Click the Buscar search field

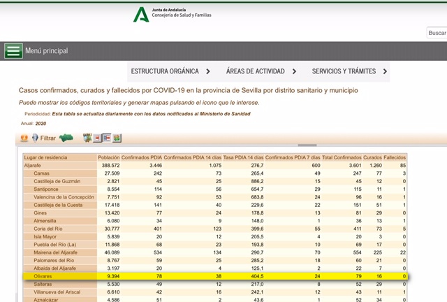(x=436, y=33)
